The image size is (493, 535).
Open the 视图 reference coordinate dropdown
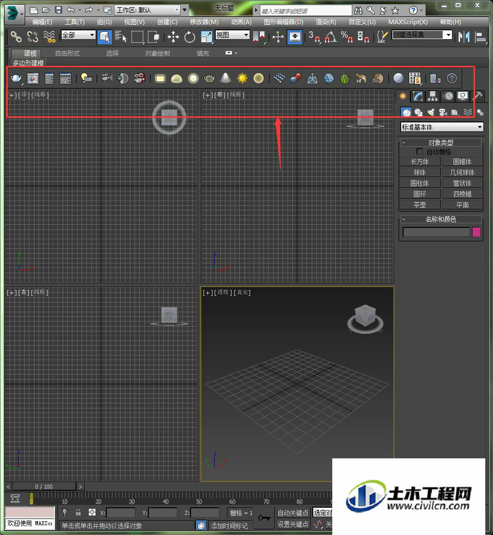tap(232, 35)
